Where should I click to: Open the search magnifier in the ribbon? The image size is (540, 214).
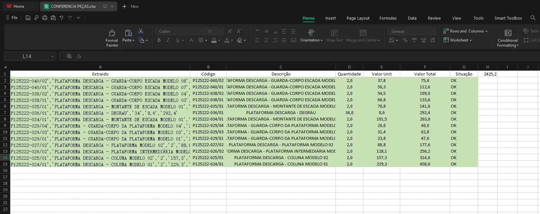pos(533,18)
